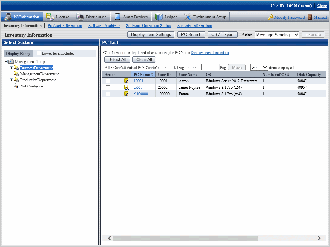Open the Action dropdown showing Message Sending

pyautogui.click(x=277, y=35)
